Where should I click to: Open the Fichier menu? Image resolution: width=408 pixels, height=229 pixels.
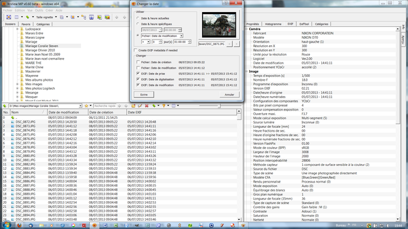click(x=8, y=10)
